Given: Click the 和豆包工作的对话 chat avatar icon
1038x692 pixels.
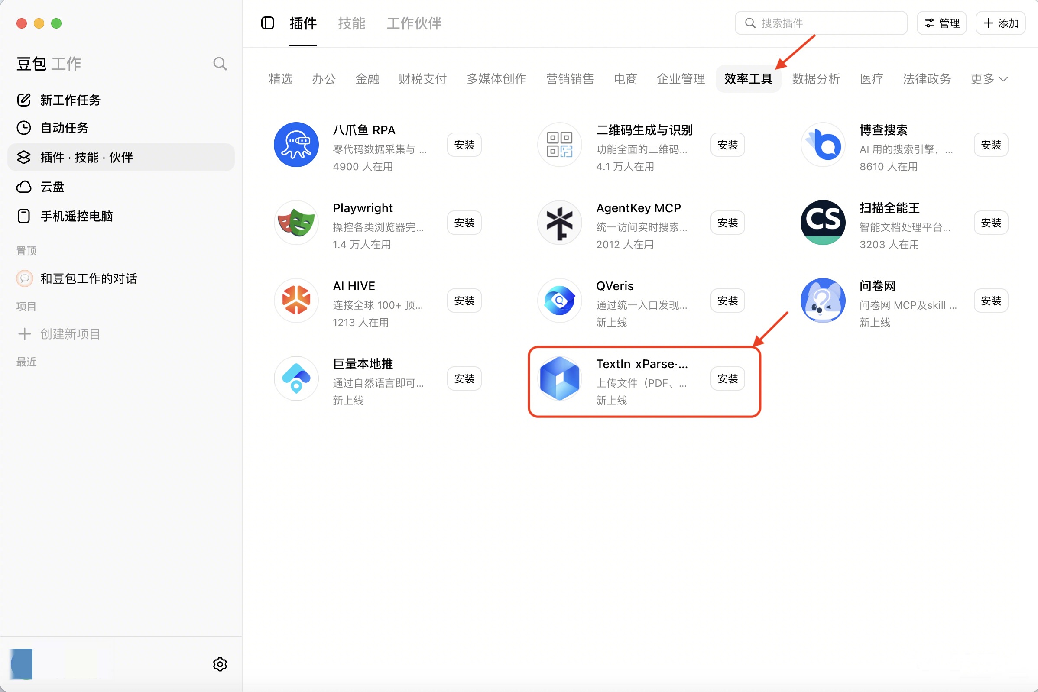Looking at the screenshot, I should pos(25,278).
